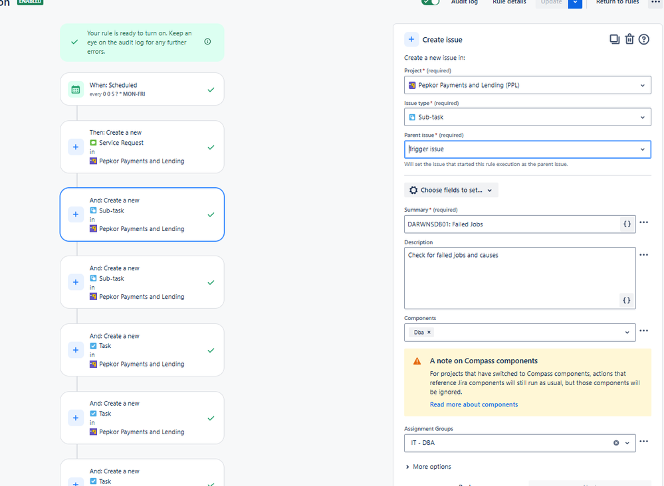The width and height of the screenshot is (664, 486).
Task: Click the warning icon in Compass note
Action: [417, 361]
